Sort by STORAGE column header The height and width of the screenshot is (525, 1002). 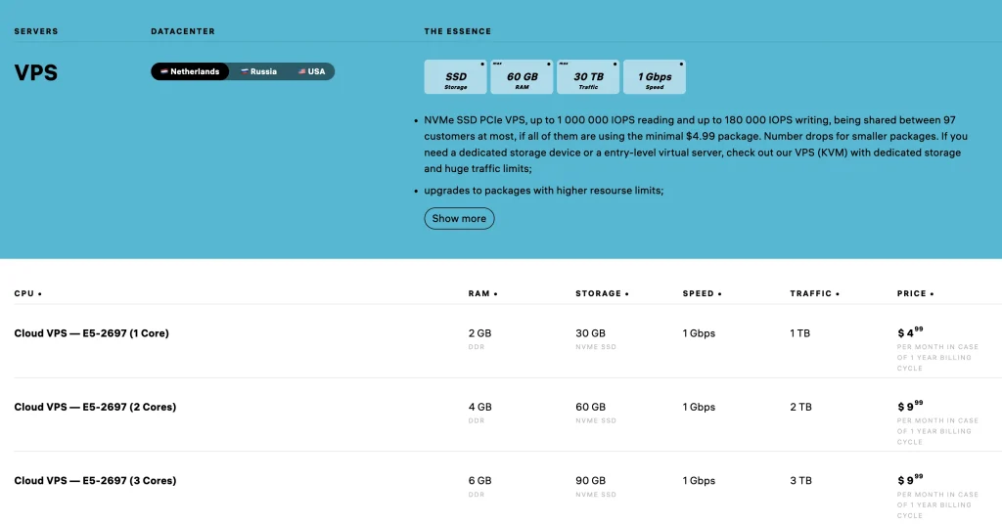point(602,294)
